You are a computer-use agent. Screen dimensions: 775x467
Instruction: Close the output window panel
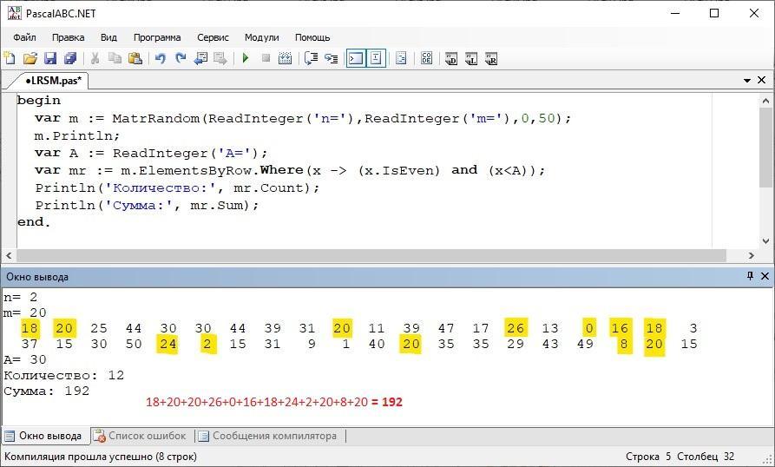(x=765, y=276)
